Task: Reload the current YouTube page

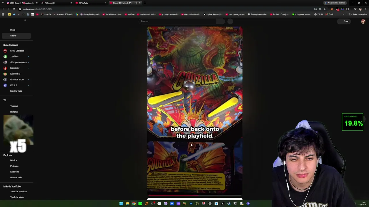Action: click(x=14, y=9)
